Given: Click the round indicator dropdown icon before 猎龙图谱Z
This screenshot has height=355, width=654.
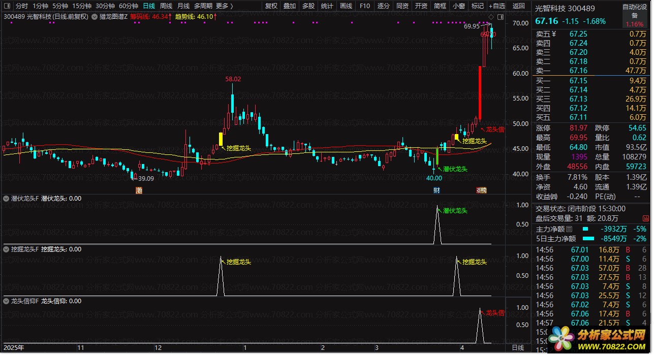Looking at the screenshot, I should click(94, 17).
